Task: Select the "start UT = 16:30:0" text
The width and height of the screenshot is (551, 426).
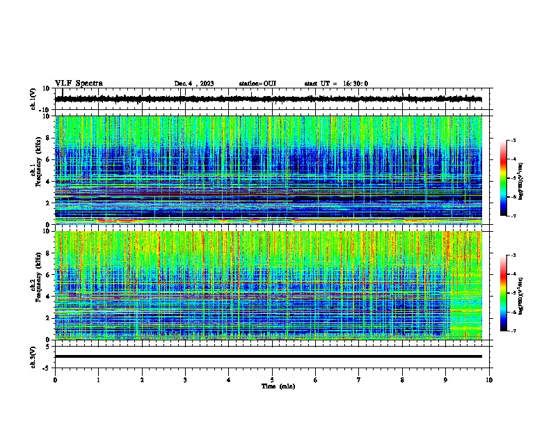Action: coord(336,84)
